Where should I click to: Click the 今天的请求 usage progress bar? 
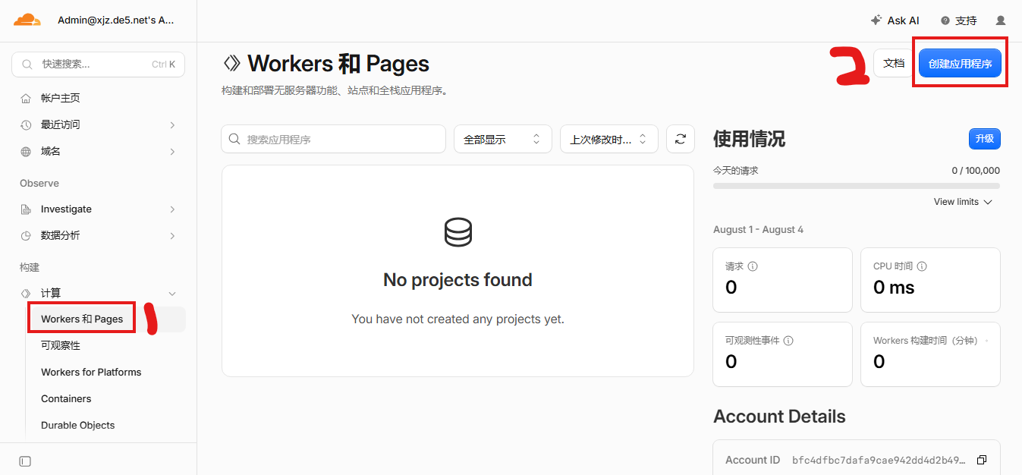[x=857, y=185]
